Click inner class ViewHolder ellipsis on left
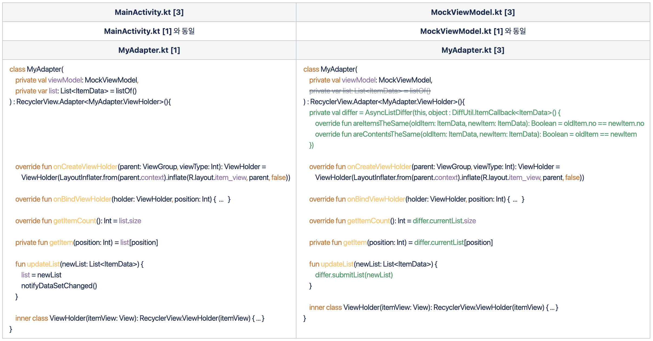The height and width of the screenshot is (341, 653). pyautogui.click(x=258, y=319)
